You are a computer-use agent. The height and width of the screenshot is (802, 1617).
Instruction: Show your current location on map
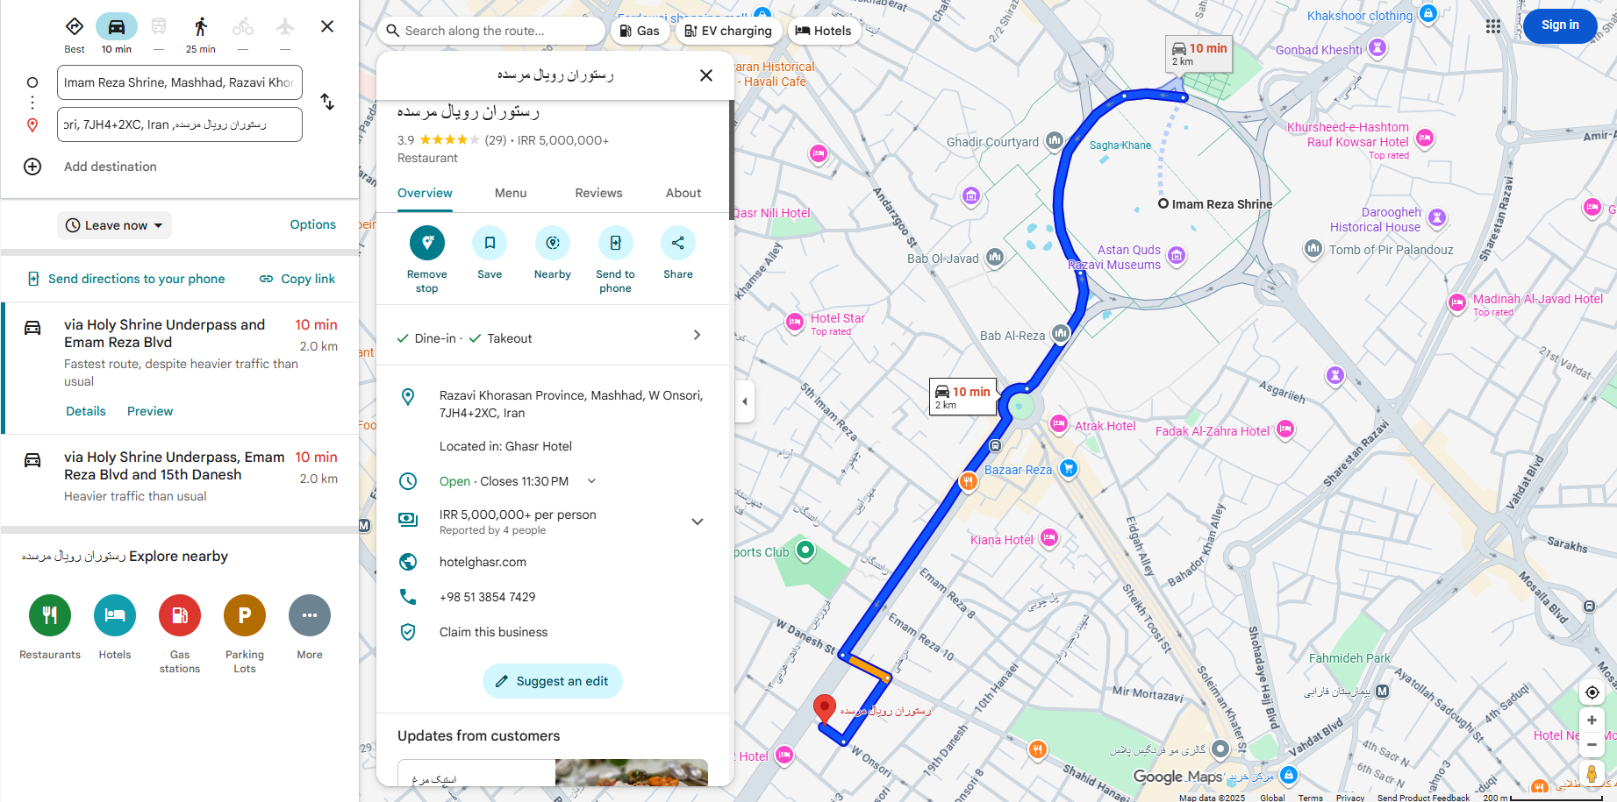[1592, 692]
